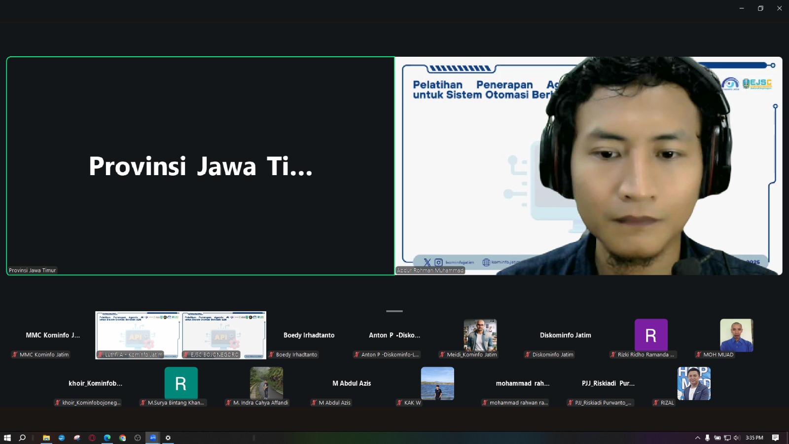Click Rizki Ridho Ramanda's purple R avatar

coord(651,335)
